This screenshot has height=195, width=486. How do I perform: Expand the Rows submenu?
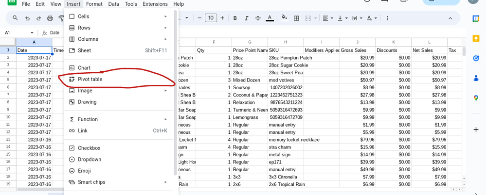pos(165,28)
